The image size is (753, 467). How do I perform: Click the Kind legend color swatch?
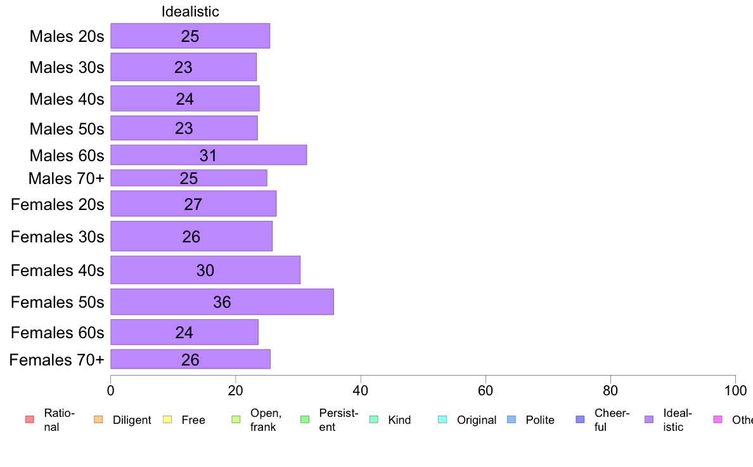click(373, 419)
